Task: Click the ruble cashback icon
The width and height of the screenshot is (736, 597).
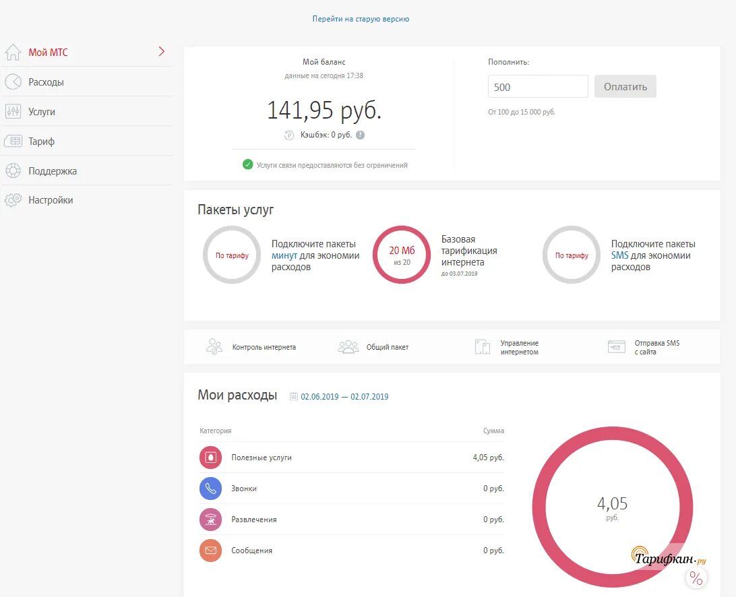Action: [x=289, y=135]
